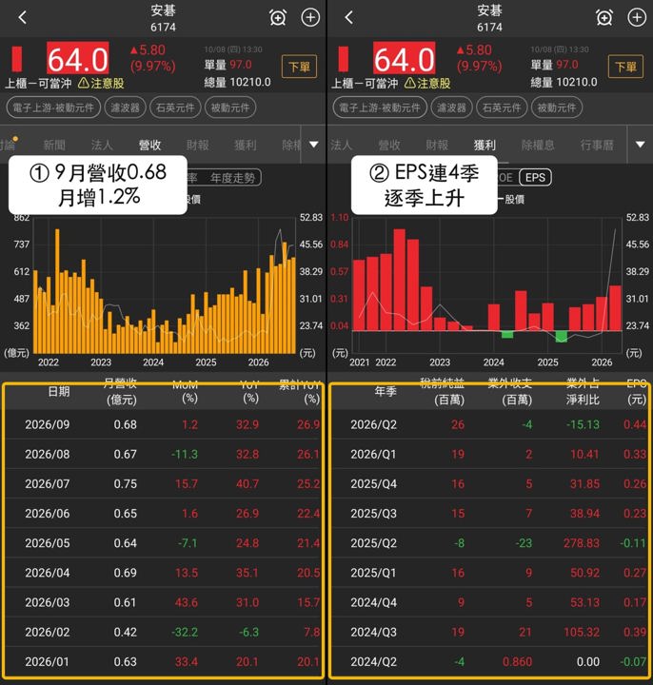653x685 pixels.
Task: Switch to the 營收 tab in right panel
Action: point(389,145)
